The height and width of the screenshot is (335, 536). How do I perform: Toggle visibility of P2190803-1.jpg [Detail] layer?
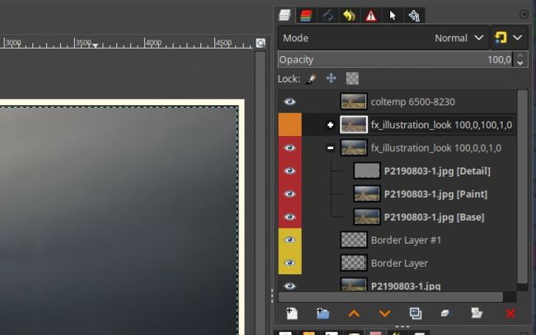(289, 171)
